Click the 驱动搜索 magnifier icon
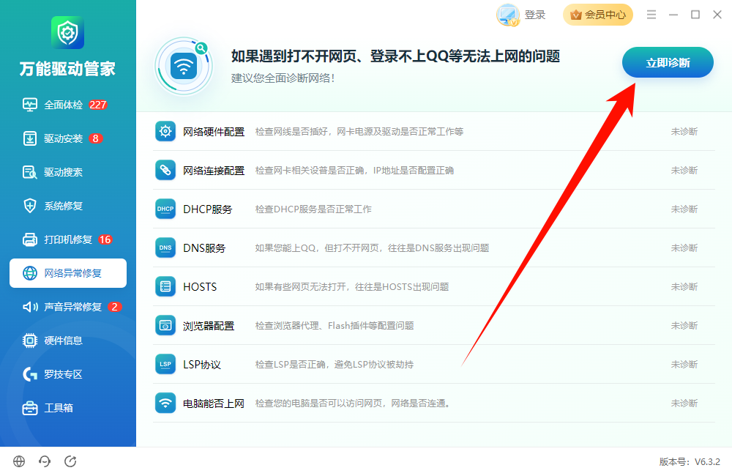Screen dimensions: 732x476 [x=30, y=172]
